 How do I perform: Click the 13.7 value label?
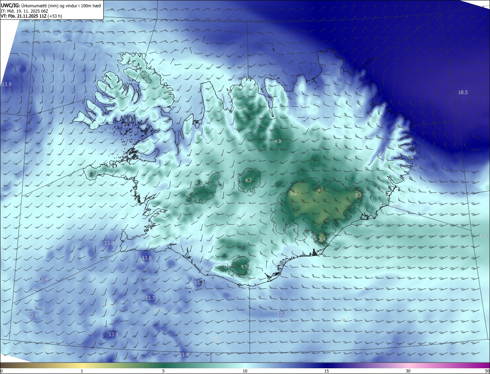coord(150,298)
